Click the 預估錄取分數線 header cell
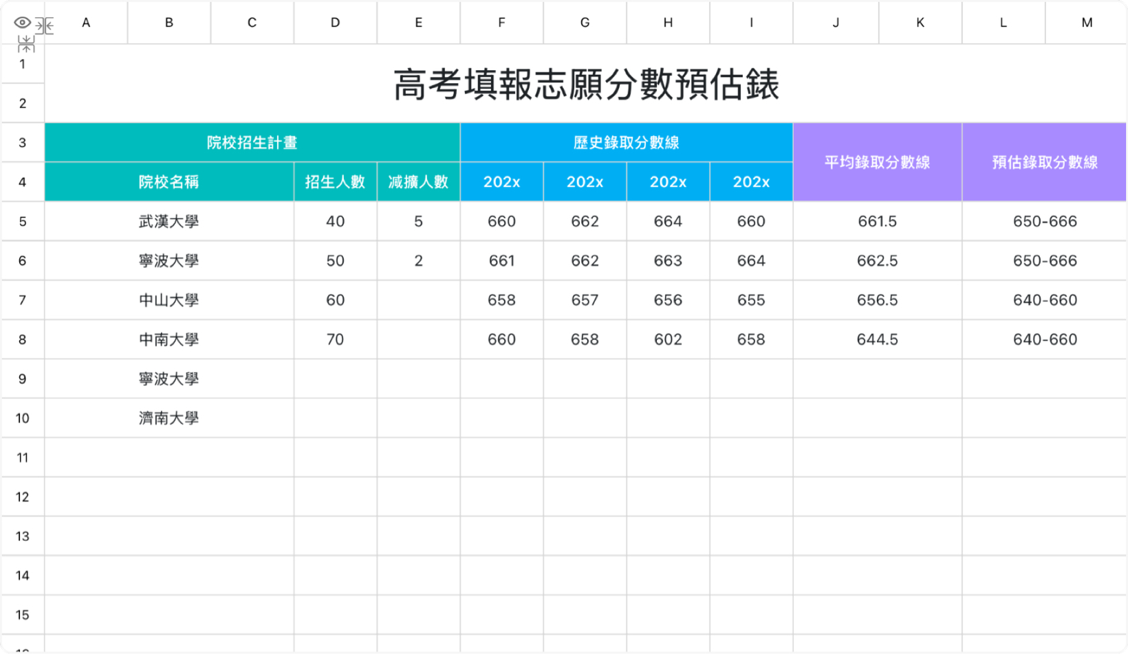This screenshot has height=654, width=1128. point(1045,162)
